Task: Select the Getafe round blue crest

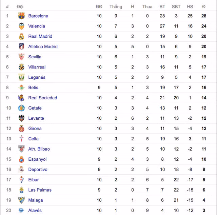Action: tap(21, 108)
